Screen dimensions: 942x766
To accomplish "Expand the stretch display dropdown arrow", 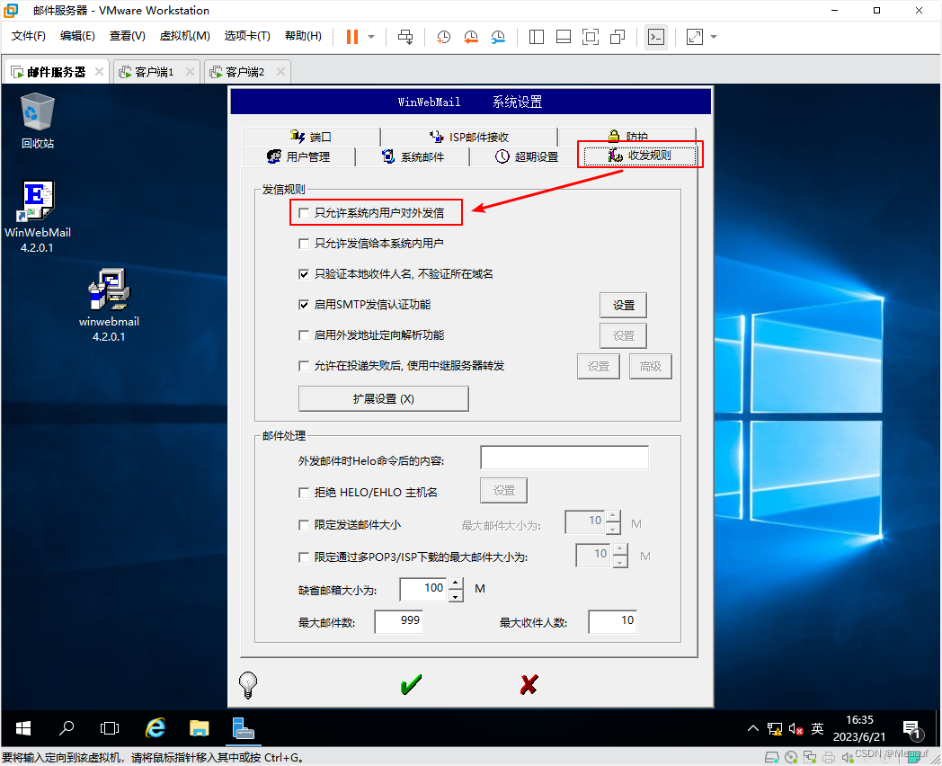I will 714,37.
